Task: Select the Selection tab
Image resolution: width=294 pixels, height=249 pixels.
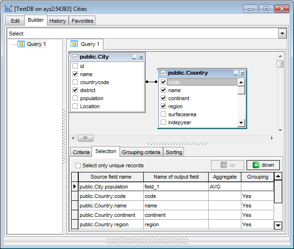Action: [x=106, y=151]
